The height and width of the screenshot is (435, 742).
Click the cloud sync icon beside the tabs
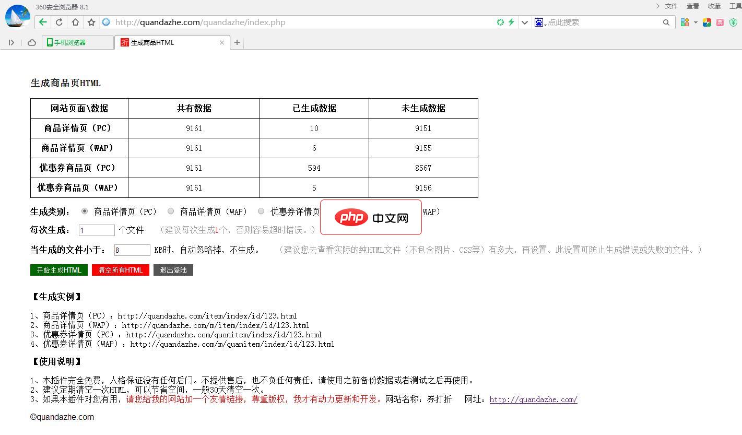point(31,42)
